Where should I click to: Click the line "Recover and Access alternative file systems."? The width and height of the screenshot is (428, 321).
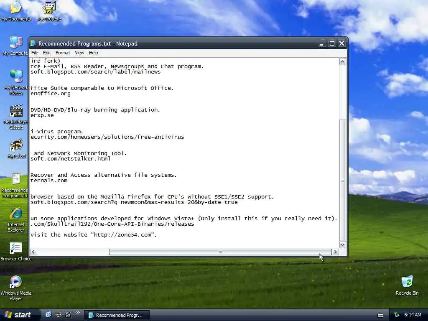(104, 175)
